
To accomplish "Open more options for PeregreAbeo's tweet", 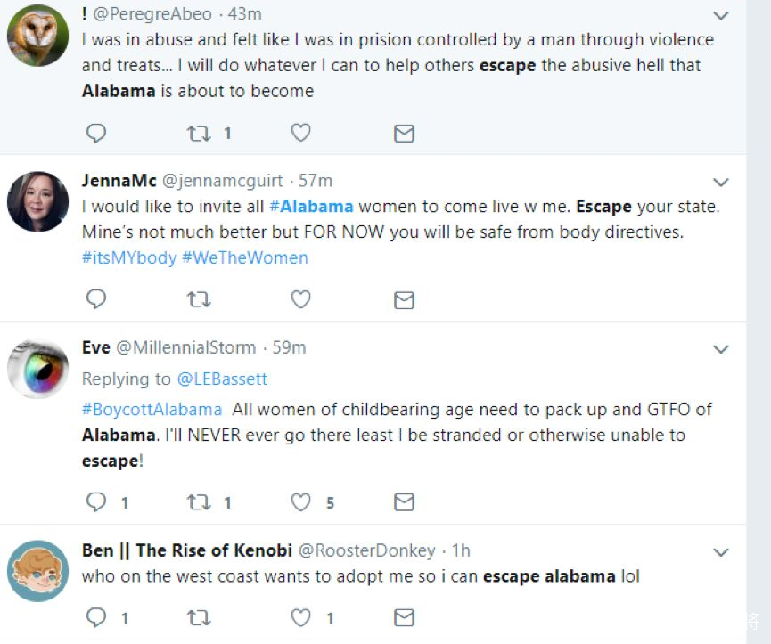I will 721,15.
